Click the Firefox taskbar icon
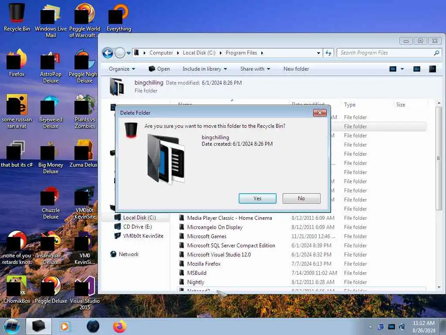 coord(120,326)
